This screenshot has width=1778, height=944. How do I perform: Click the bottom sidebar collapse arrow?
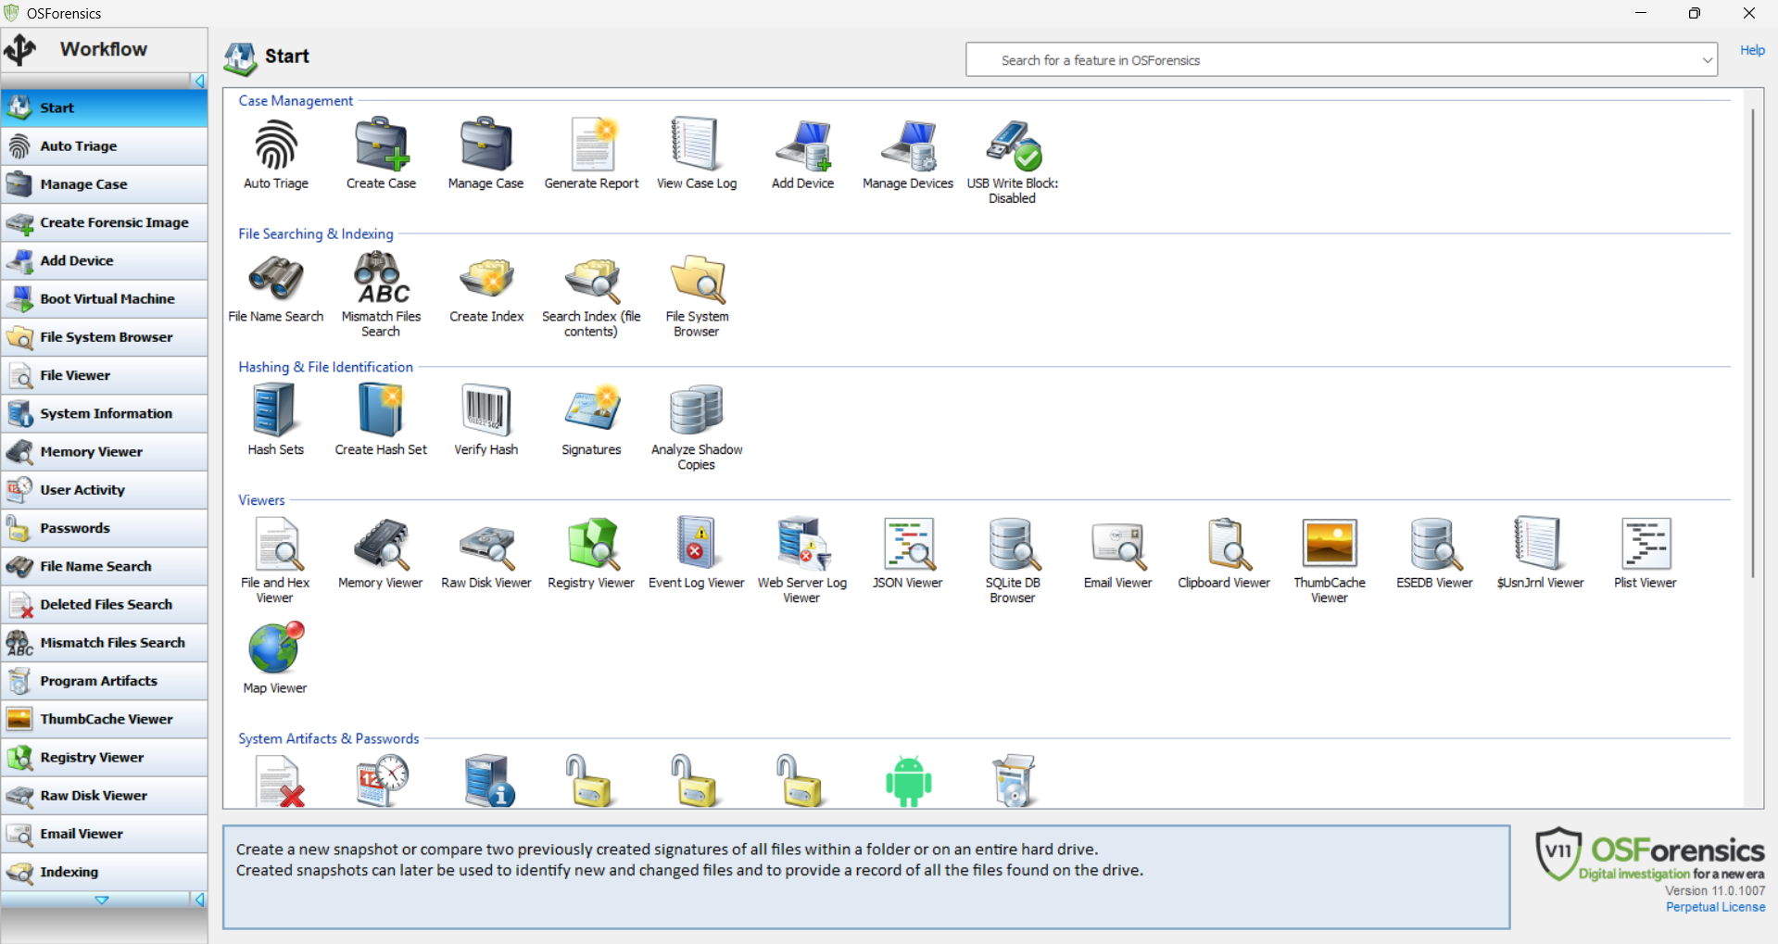(x=199, y=900)
